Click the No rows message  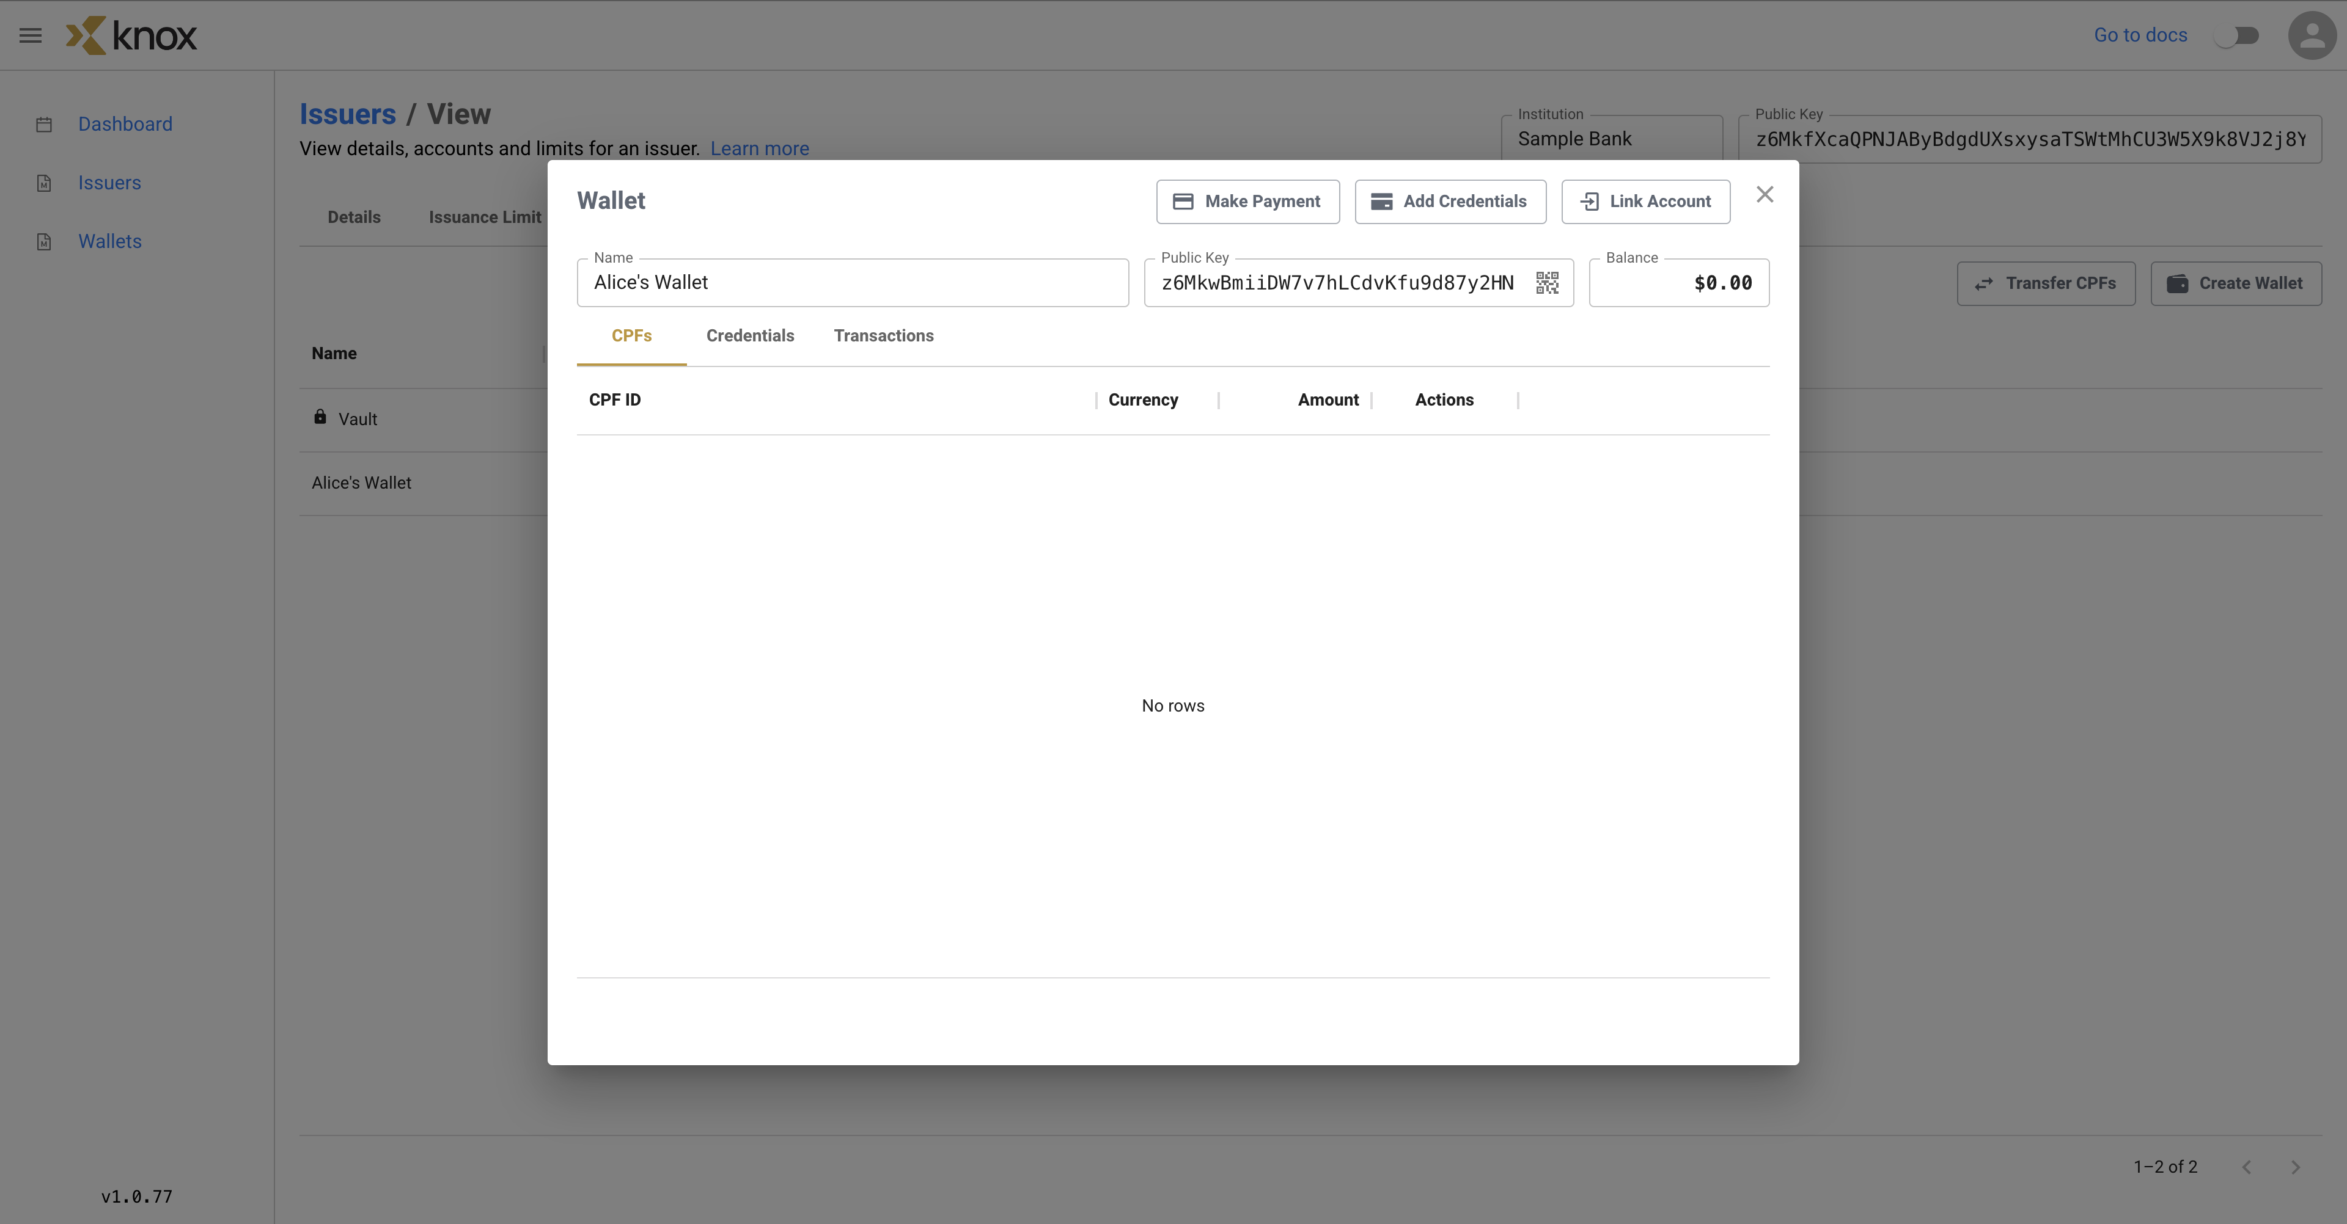[x=1173, y=706]
